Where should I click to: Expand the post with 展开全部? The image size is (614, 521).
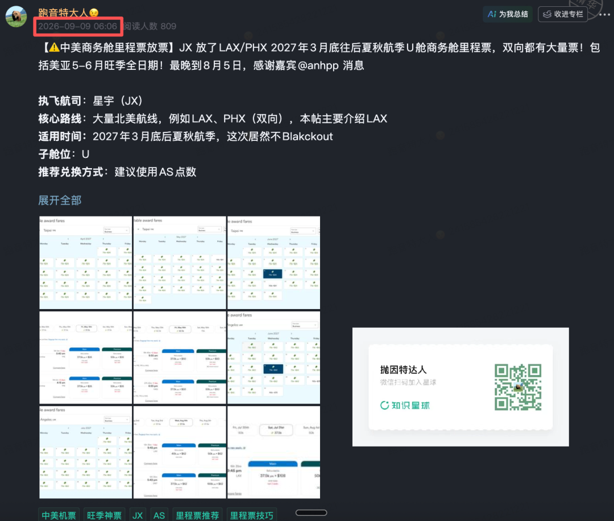[x=60, y=201]
